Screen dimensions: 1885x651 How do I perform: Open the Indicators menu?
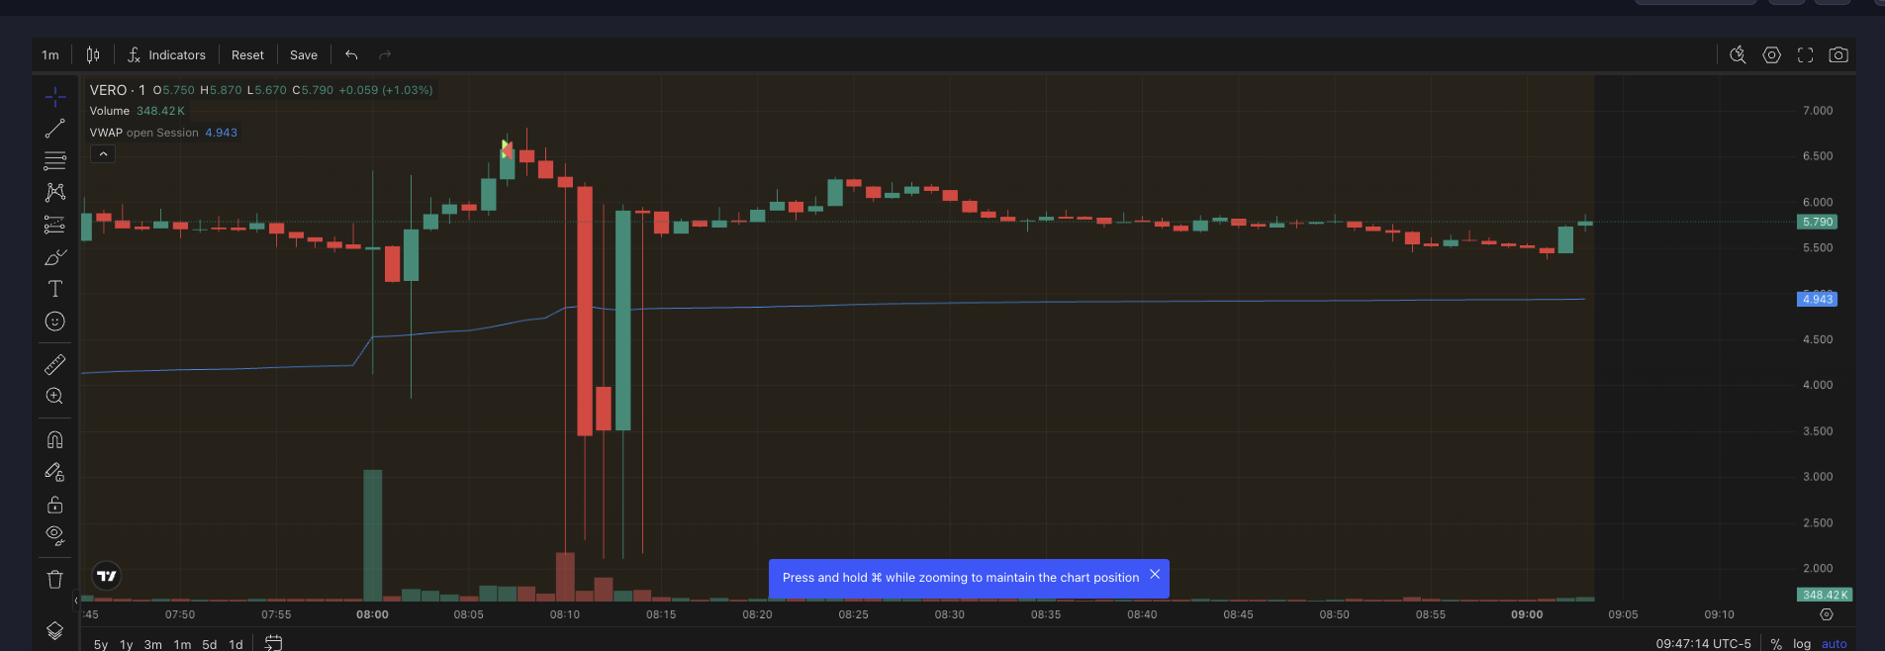166,55
